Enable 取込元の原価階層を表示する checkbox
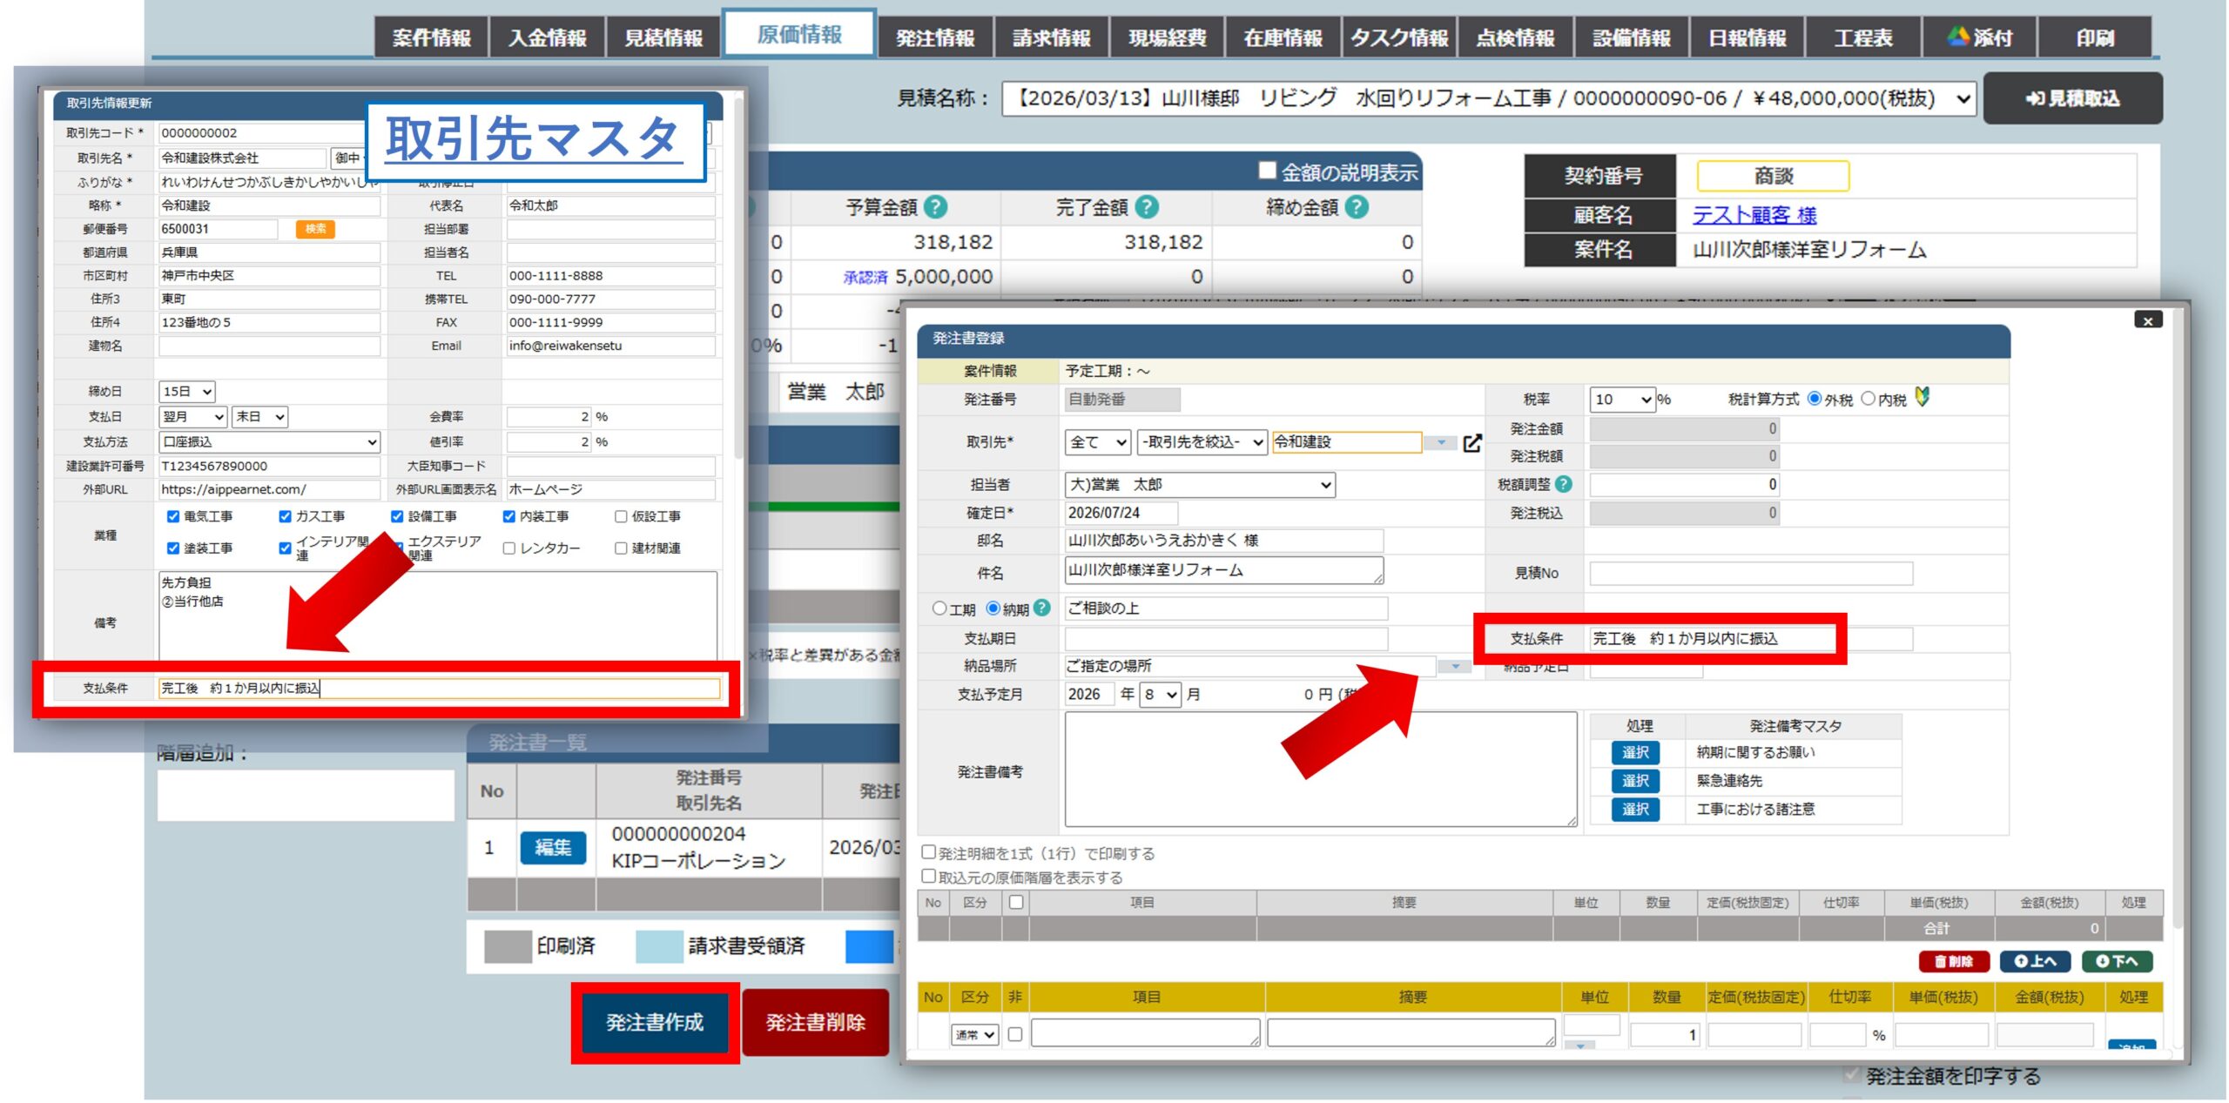Image resolution: width=2229 pixels, height=1103 pixels. point(929,876)
